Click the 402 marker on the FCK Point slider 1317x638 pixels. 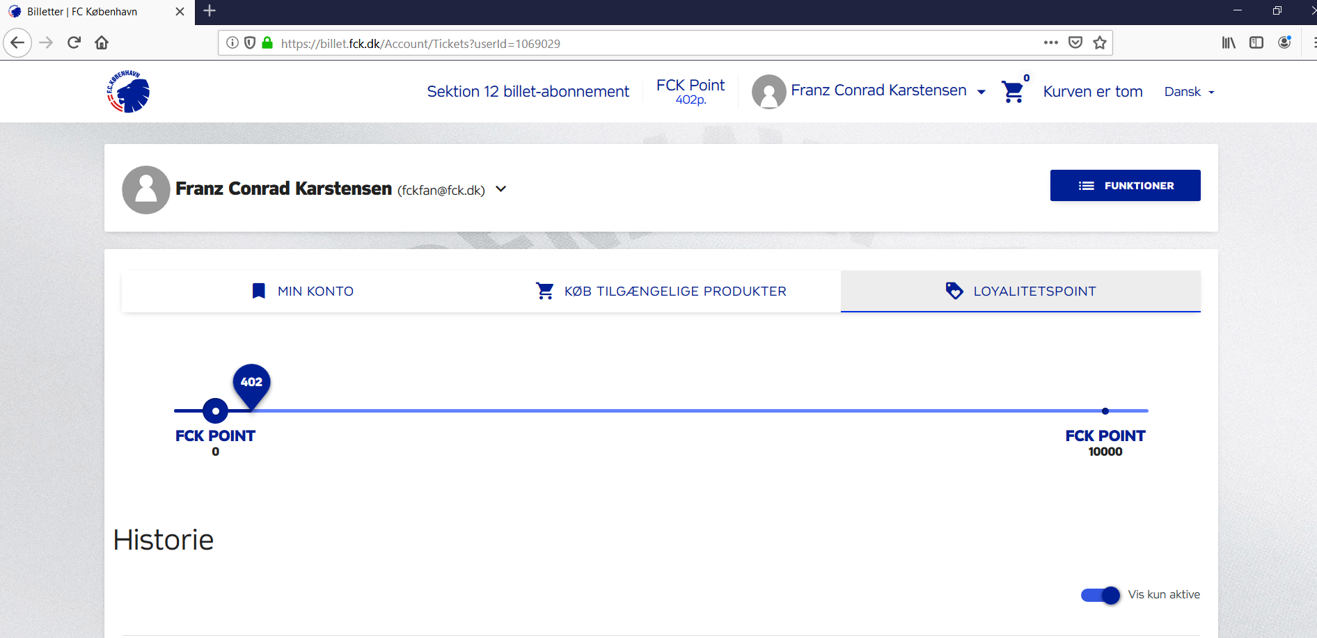point(251,382)
